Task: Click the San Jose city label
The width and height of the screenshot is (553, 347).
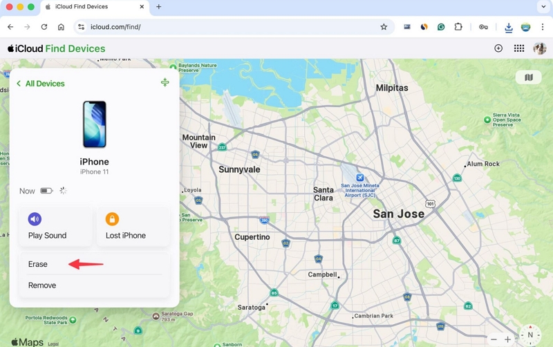Action: pyautogui.click(x=399, y=214)
